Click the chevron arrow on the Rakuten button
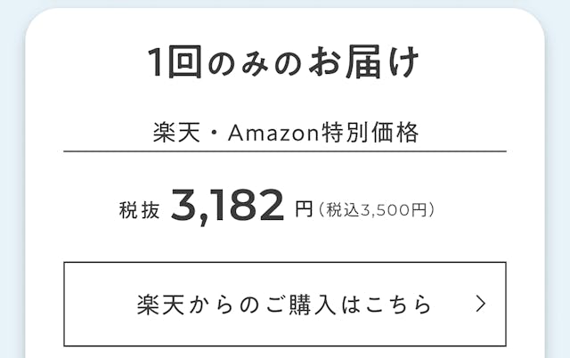The height and width of the screenshot is (358, 570). [481, 305]
